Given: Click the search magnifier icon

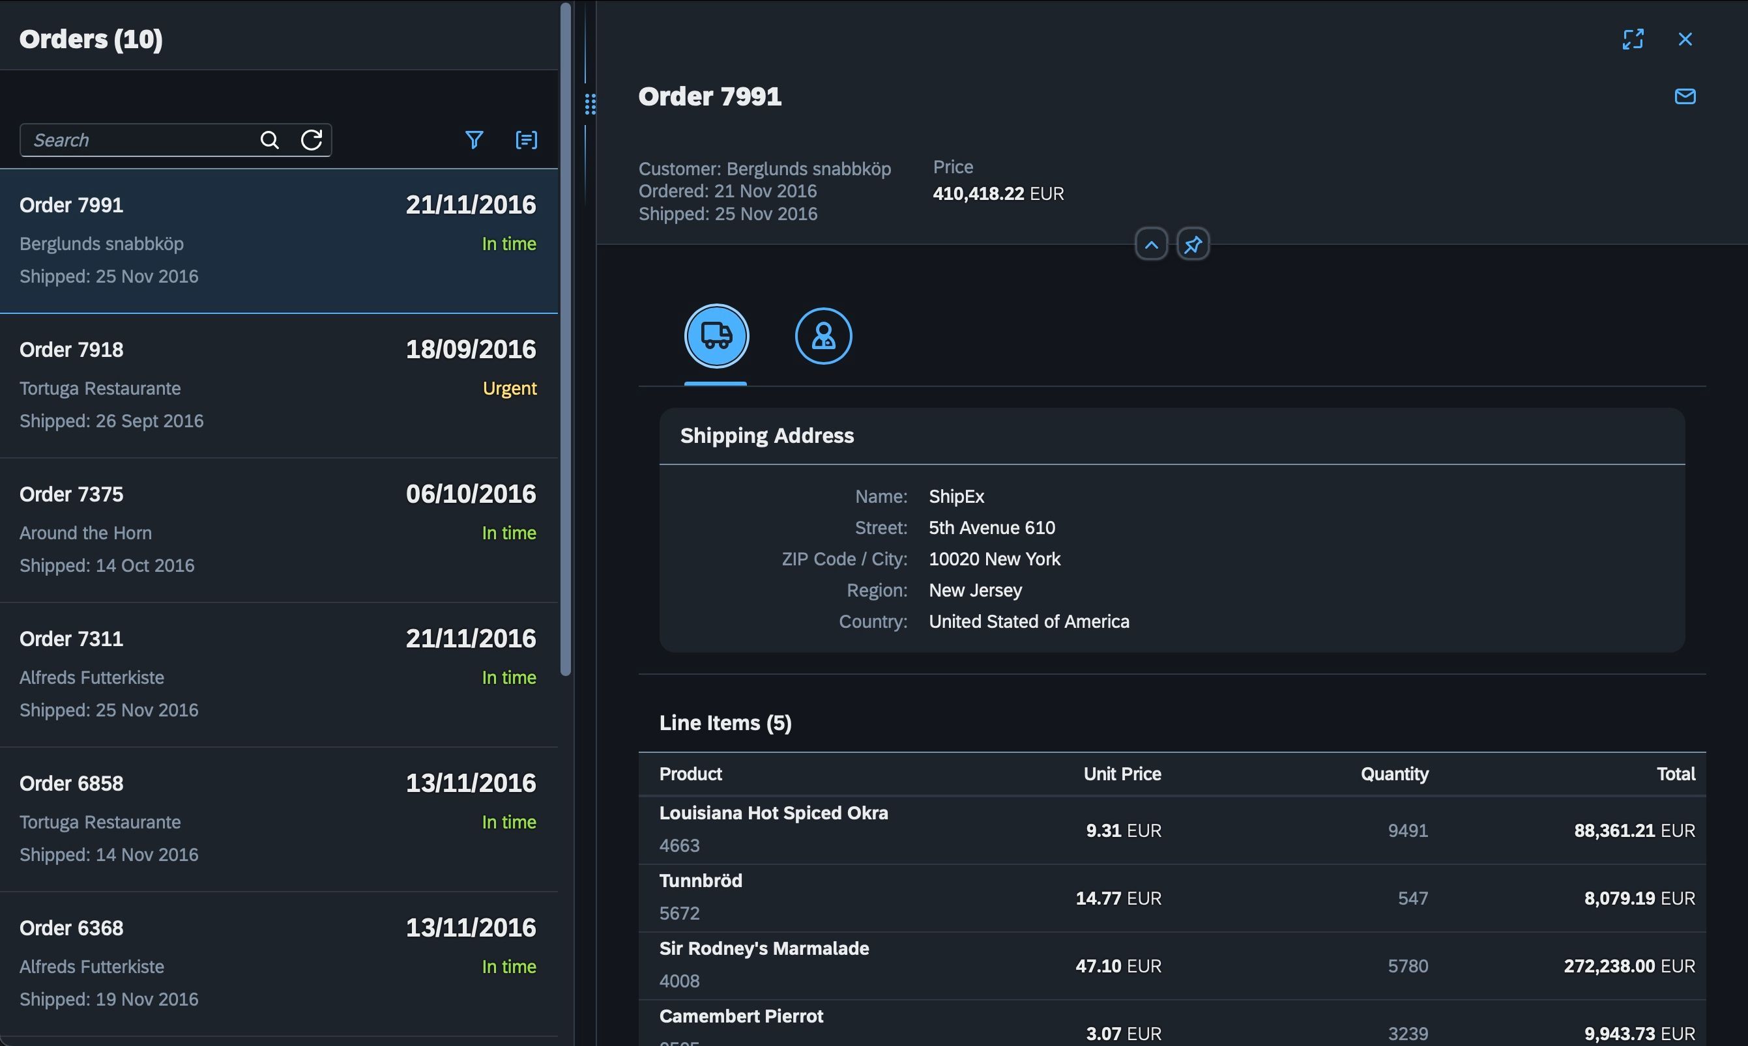Looking at the screenshot, I should coord(269,140).
